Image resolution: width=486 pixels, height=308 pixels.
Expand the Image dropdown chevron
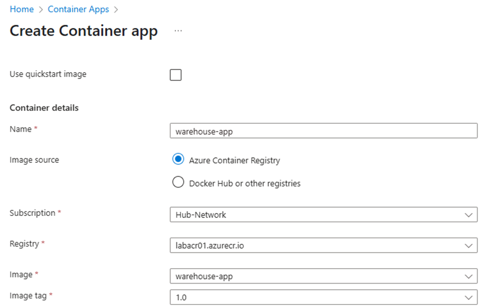469,277
